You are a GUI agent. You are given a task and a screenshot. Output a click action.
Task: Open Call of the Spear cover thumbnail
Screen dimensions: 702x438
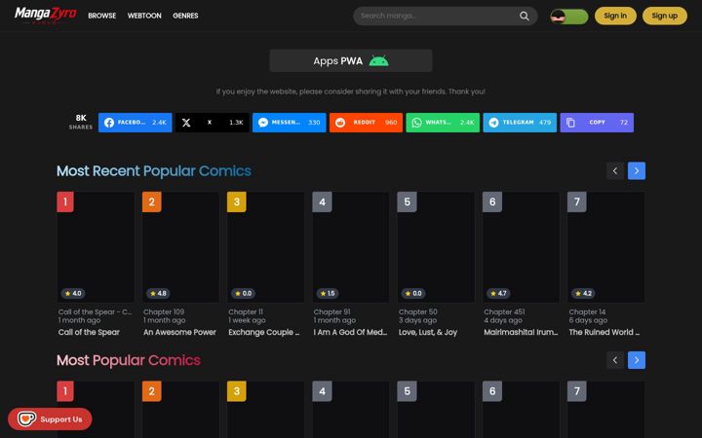96,247
